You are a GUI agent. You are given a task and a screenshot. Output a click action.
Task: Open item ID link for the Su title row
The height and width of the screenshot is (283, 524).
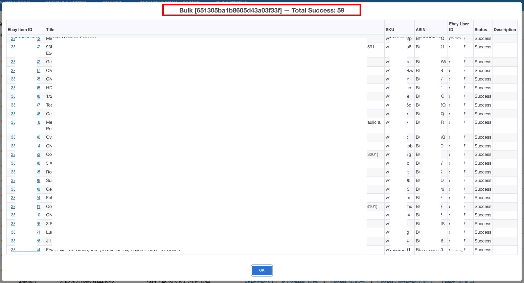25,180
